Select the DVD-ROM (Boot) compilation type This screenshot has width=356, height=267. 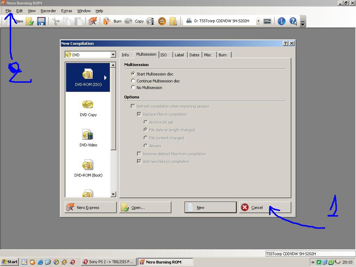tap(88, 168)
